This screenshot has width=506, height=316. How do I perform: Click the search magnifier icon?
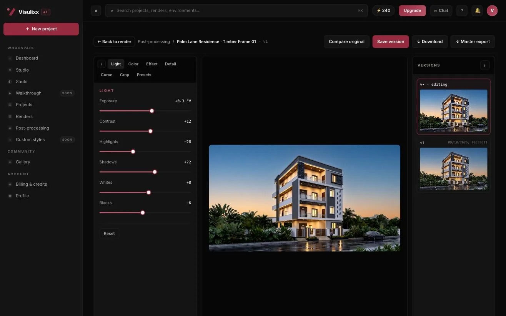click(112, 11)
